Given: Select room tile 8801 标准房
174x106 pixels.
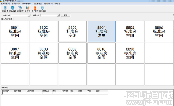Looking at the screenshot, I should (15, 31).
